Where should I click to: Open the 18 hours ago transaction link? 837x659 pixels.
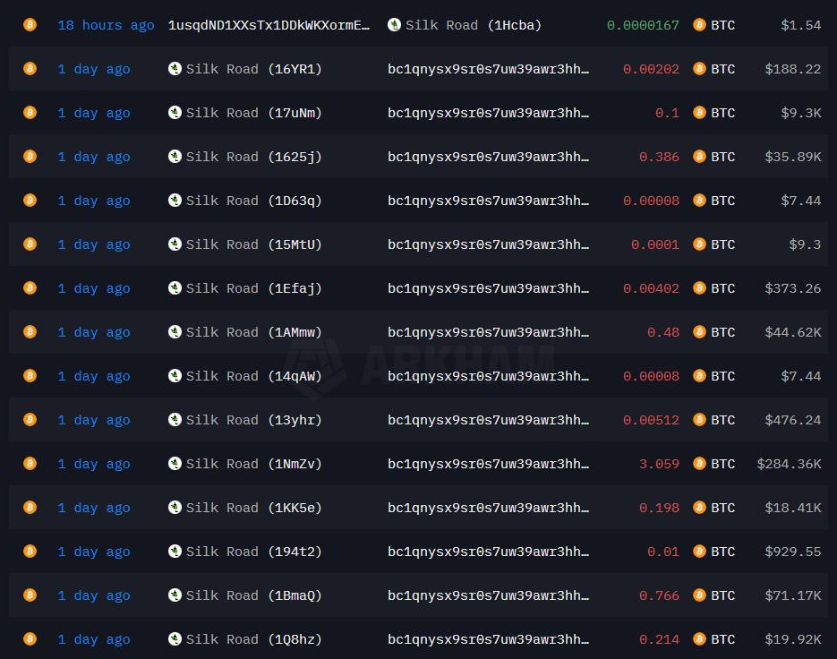pos(106,25)
